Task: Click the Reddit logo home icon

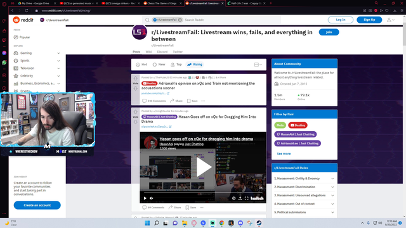Action: [16, 20]
